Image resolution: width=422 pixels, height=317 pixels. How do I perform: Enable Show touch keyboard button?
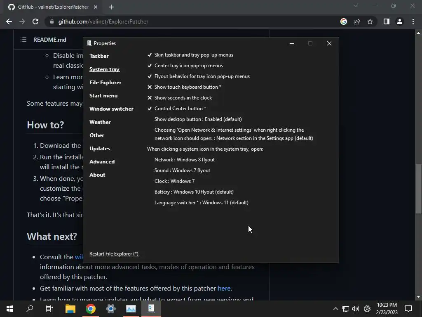(x=184, y=87)
